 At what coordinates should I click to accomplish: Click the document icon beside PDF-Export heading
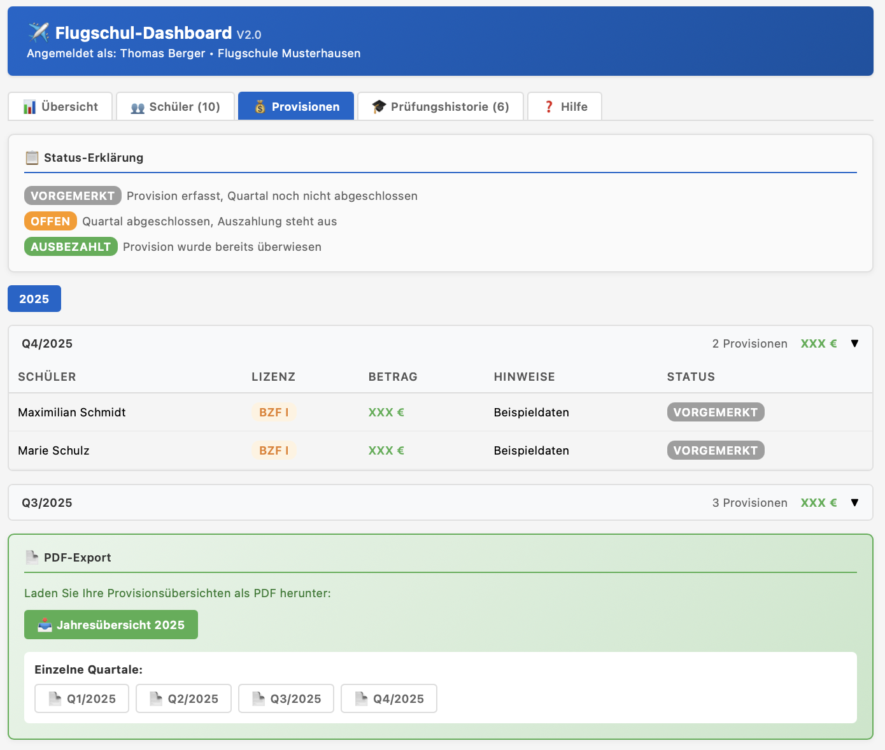[x=32, y=558]
